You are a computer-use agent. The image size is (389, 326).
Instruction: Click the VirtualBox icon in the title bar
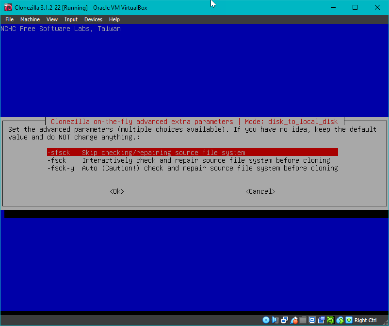pyautogui.click(x=8, y=7)
